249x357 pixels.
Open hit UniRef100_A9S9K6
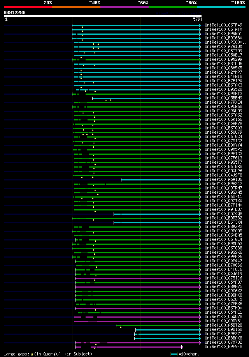(223, 252)
